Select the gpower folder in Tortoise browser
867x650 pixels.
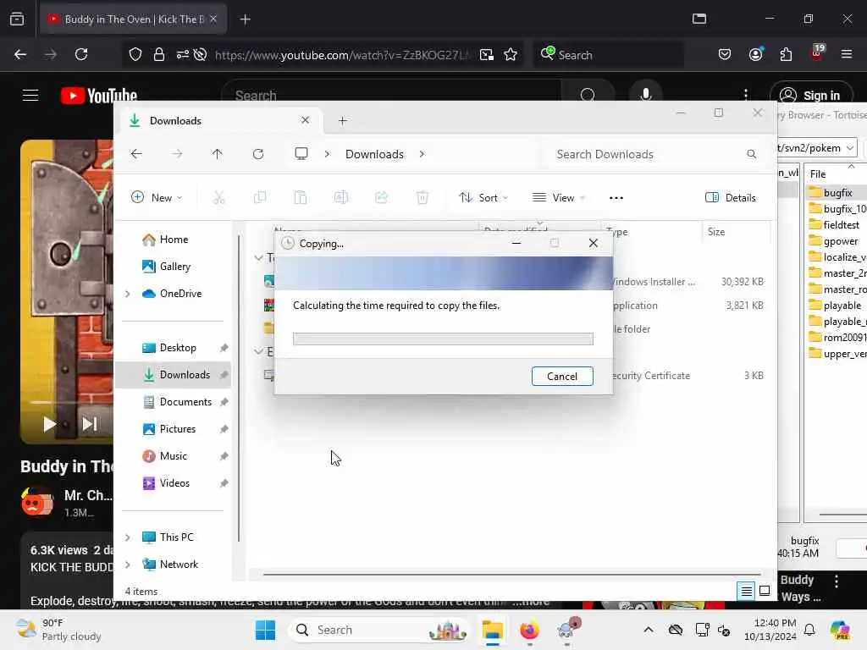pyautogui.click(x=833, y=241)
